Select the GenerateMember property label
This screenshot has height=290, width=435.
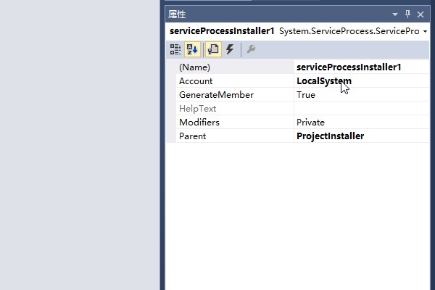[216, 95]
